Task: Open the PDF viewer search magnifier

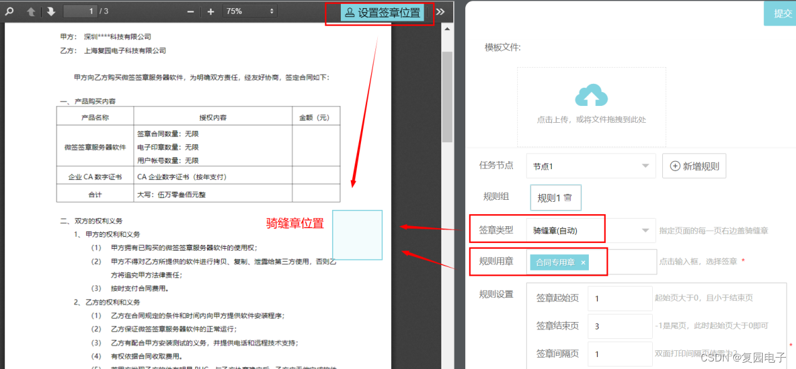Action: [x=9, y=11]
